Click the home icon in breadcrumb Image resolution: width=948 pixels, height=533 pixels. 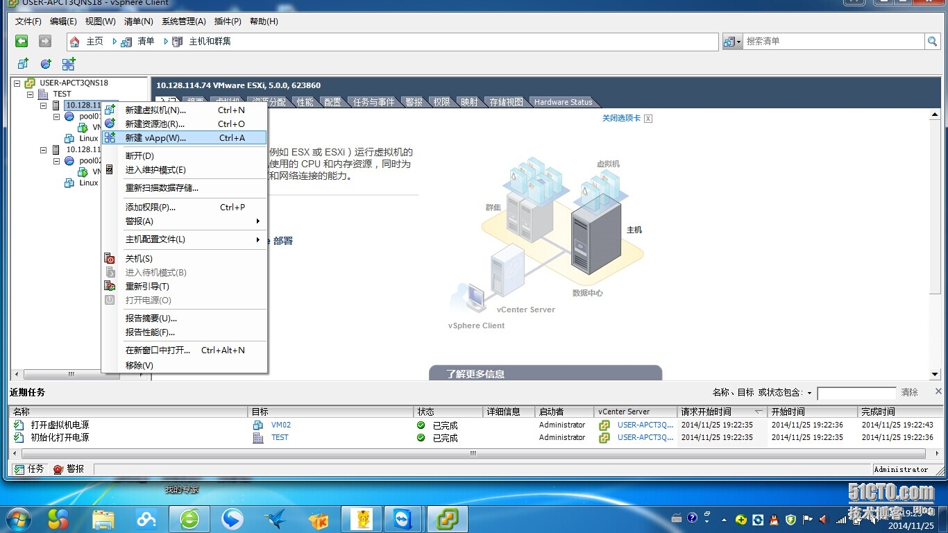74,42
